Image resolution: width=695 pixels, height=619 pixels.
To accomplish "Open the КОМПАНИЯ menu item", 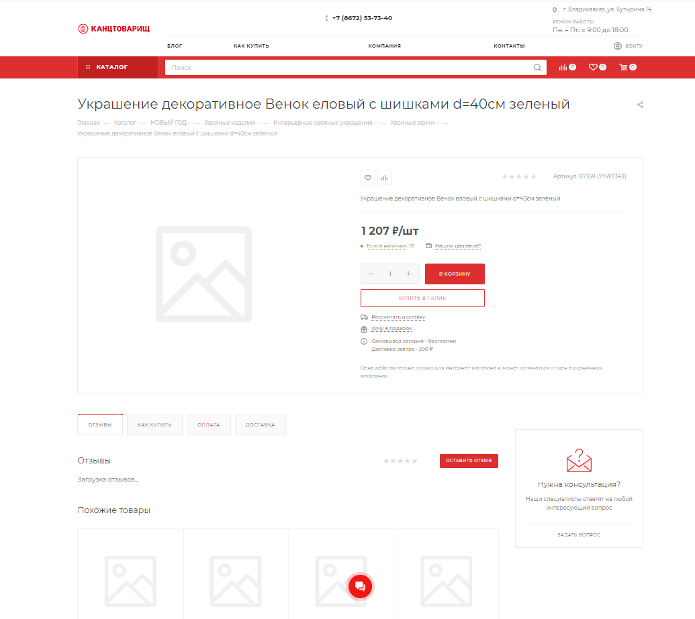I will click(x=383, y=46).
